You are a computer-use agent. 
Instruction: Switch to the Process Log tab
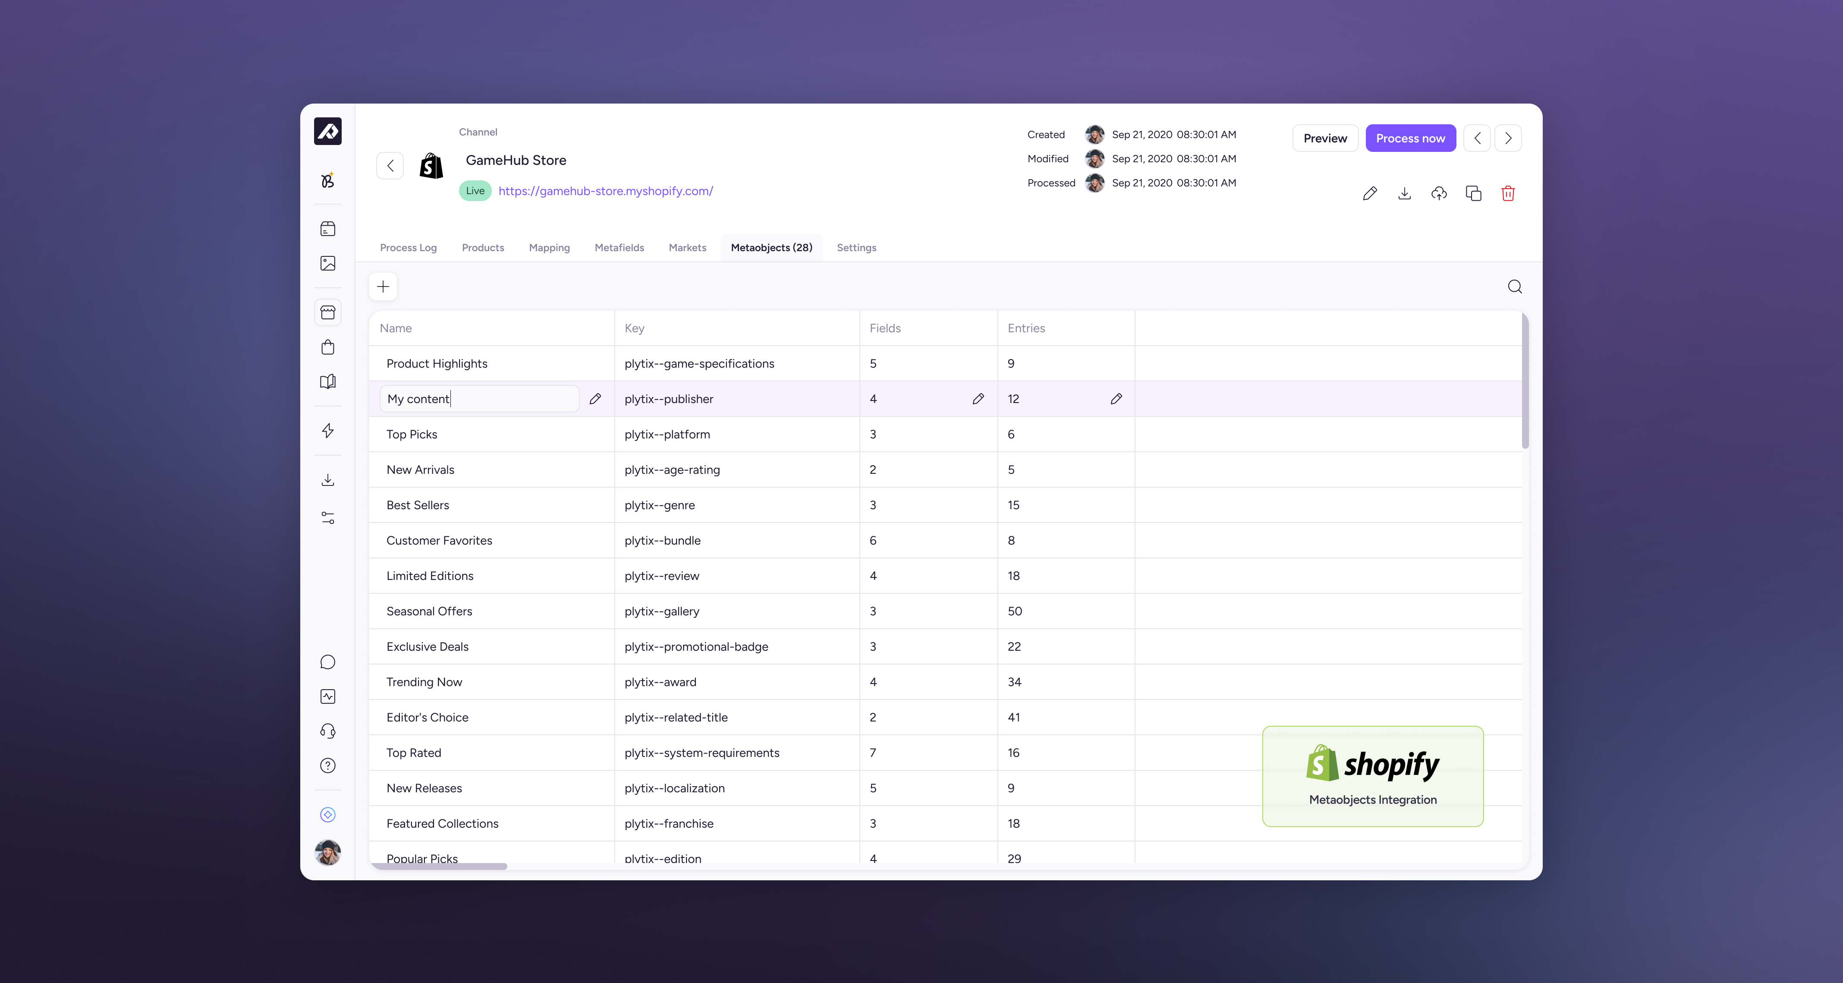click(x=408, y=248)
